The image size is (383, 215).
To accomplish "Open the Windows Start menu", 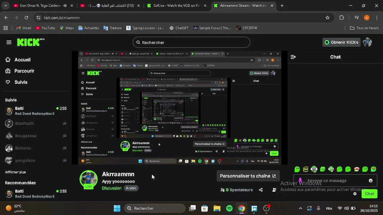I will [x=117, y=208].
